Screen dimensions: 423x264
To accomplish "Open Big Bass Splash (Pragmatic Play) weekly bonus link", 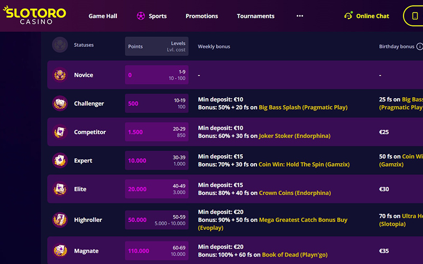I will (303, 107).
